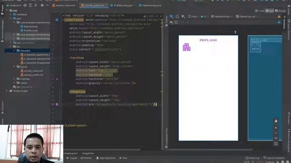291x163 pixels.
Task: Collapse the drawable folder
Action: tap(14, 50)
